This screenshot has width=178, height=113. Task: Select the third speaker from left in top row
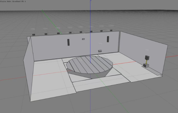click(58, 33)
